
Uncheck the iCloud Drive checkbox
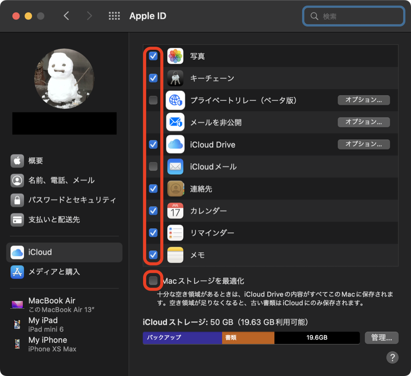tap(153, 144)
